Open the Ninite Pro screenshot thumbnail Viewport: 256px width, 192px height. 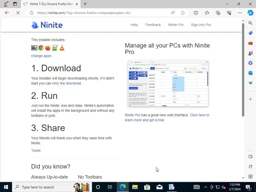pos(168,83)
